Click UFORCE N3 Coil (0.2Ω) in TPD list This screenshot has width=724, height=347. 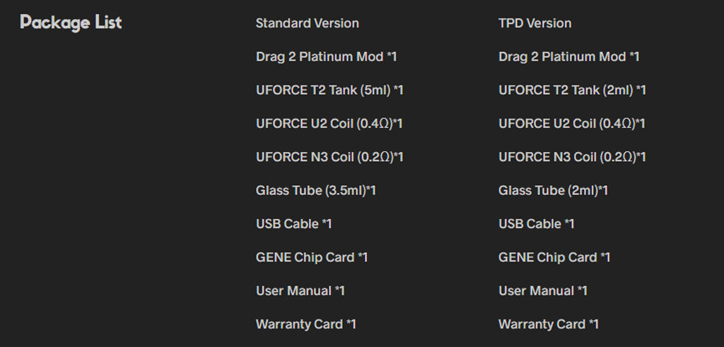click(572, 157)
